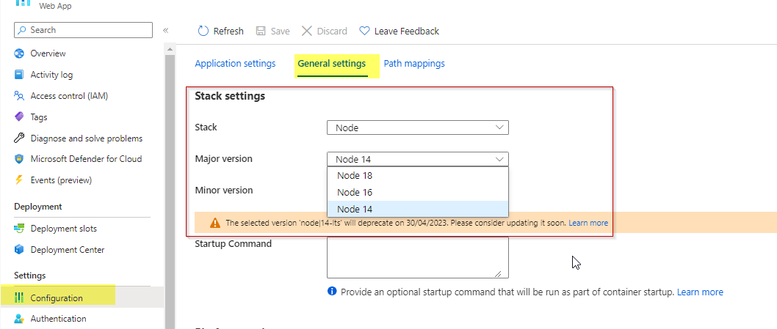Choose Node 16 from the list

[418, 193]
